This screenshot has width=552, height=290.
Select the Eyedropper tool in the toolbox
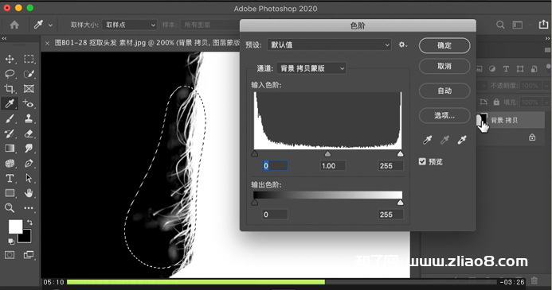[10, 103]
